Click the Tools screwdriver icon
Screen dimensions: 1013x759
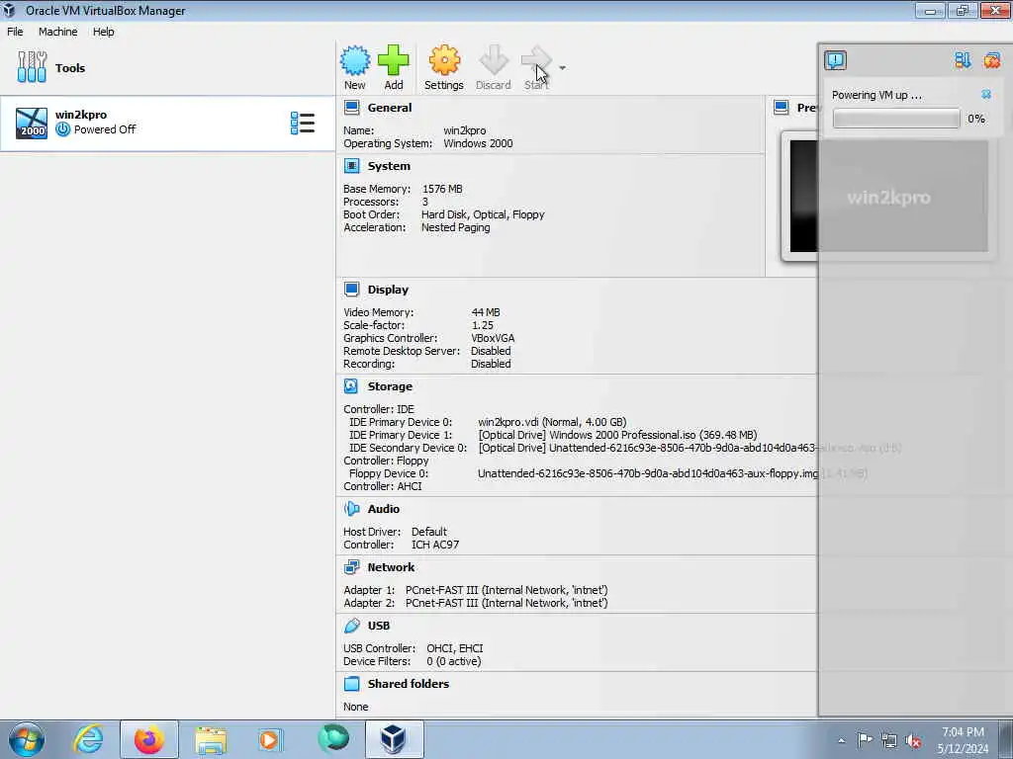click(32, 67)
